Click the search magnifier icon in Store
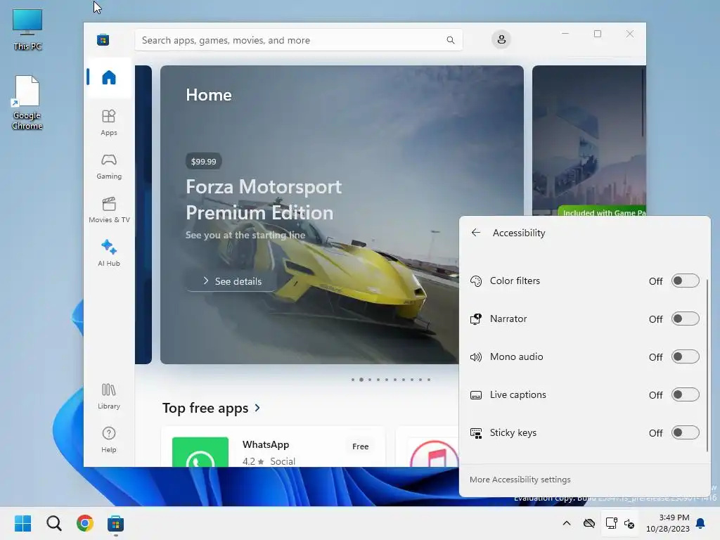 point(451,40)
